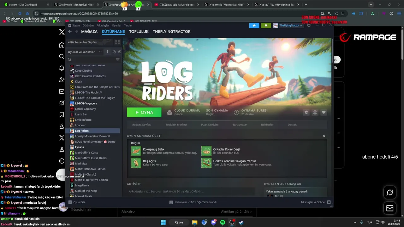Click the green OYNA play button
Screen dimensions: 404x227
pyautogui.click(x=144, y=112)
